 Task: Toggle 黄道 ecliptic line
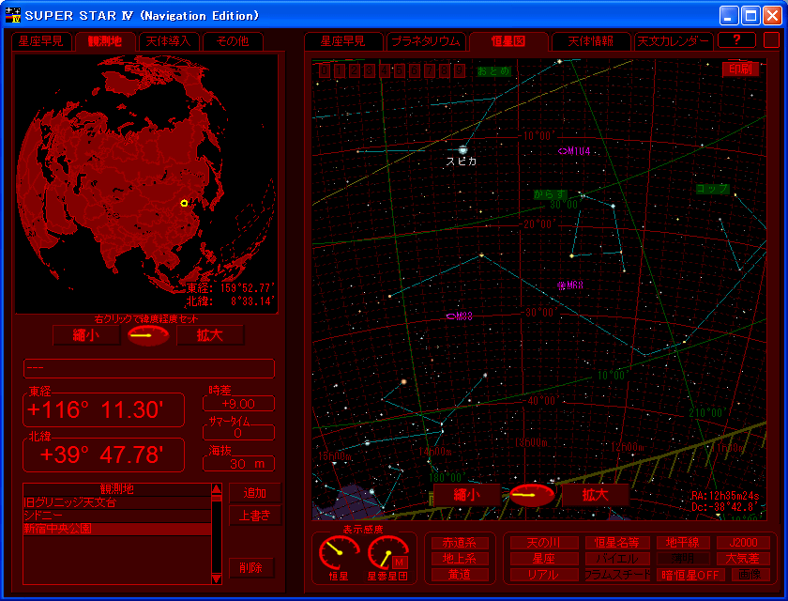[460, 575]
